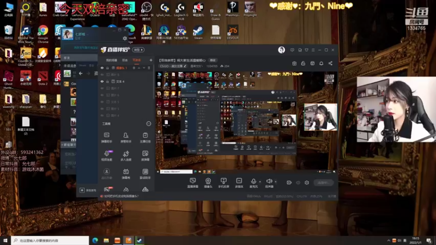The width and height of the screenshot is (436, 245).
Task: Show the hidden text 5 layer
Action: [x=102, y=102]
